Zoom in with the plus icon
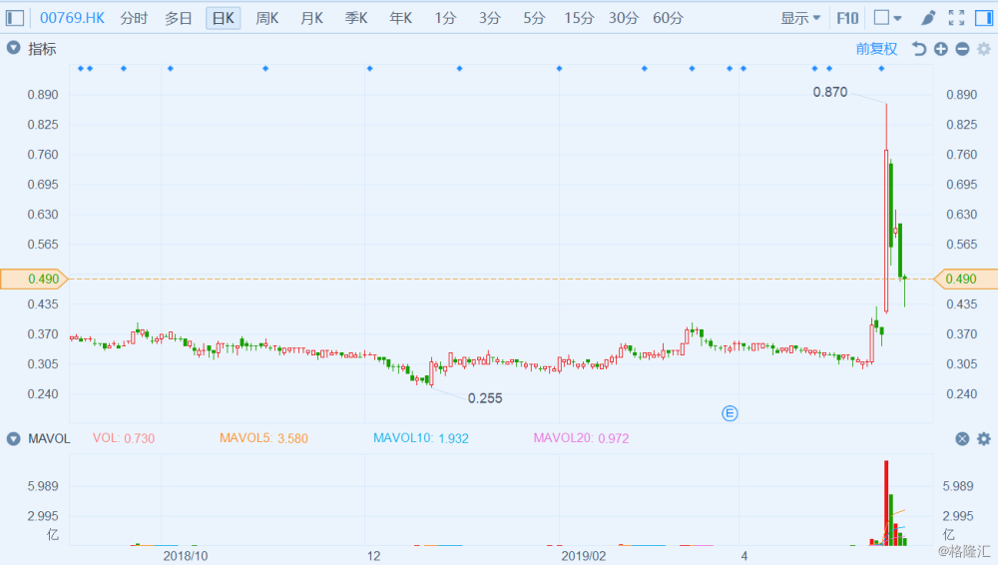Screen dimensions: 998x565 (941, 48)
